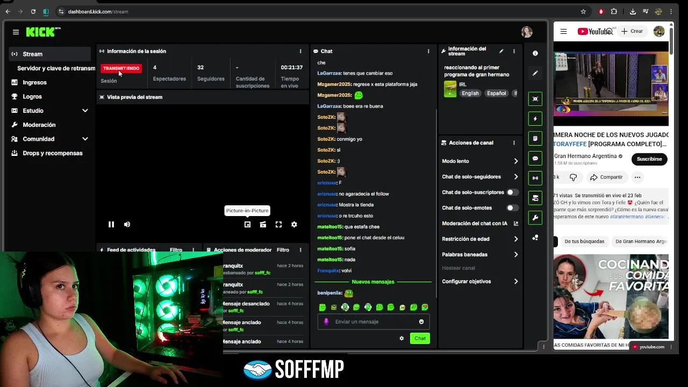Open options menu of Información de la sesión
Screen dimensions: 688x387
point(300,51)
